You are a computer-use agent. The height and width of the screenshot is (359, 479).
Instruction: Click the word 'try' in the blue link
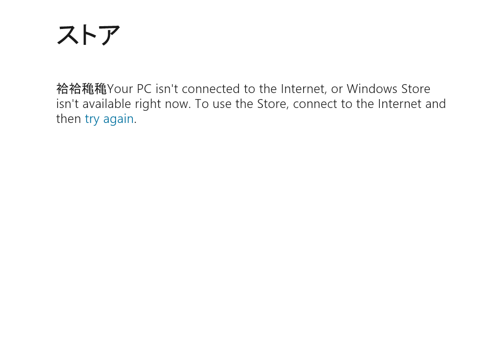[92, 119]
